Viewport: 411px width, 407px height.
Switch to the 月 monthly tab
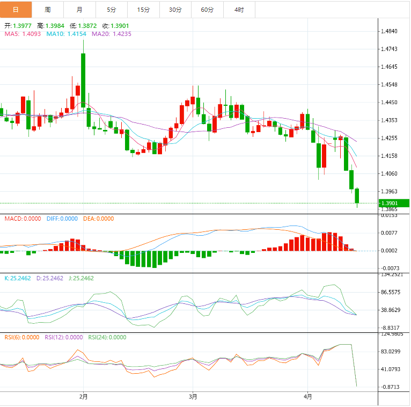pyautogui.click(x=80, y=10)
